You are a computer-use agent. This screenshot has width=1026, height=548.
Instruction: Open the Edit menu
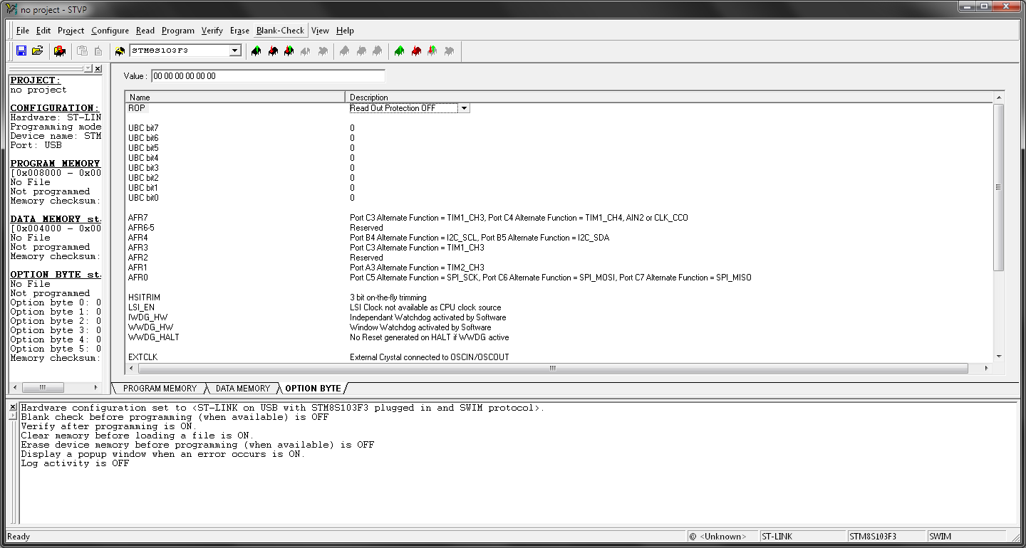(x=43, y=31)
